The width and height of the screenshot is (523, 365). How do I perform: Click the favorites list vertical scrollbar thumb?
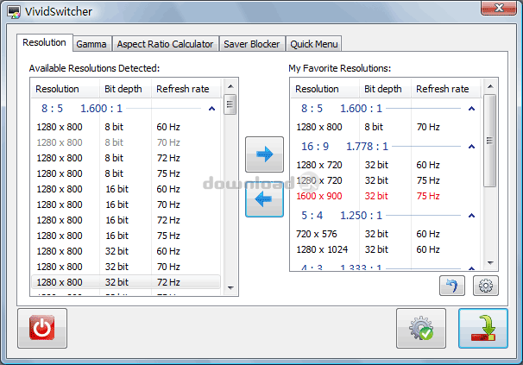(x=489, y=142)
